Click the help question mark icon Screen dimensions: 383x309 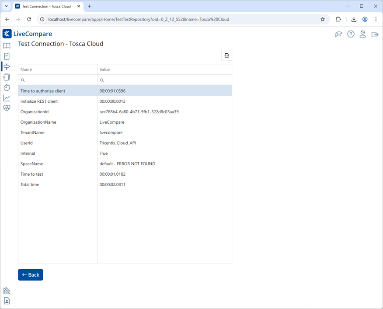pos(351,34)
